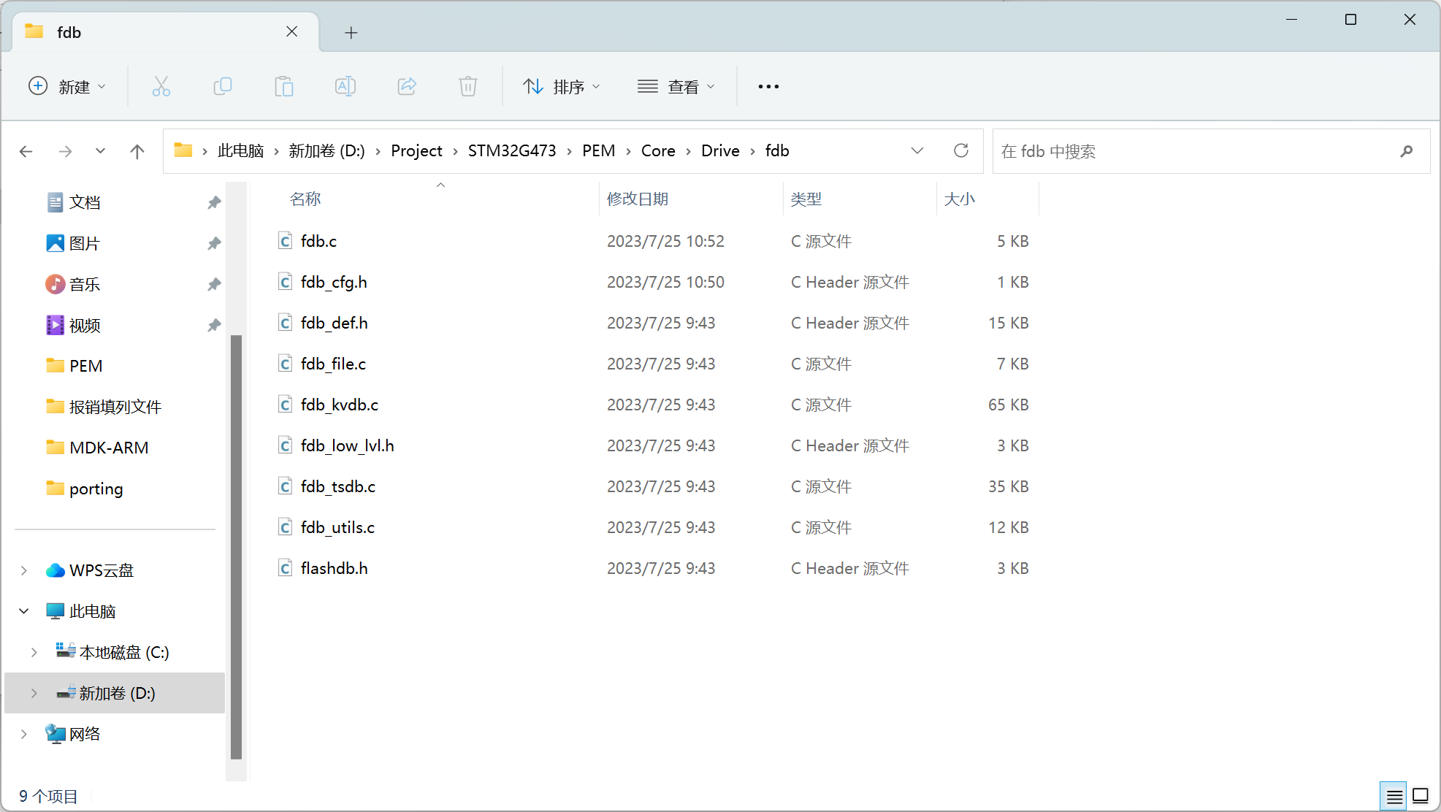Viewport: 1441px width, 812px height.
Task: Select file fdb_file.c
Action: click(333, 364)
